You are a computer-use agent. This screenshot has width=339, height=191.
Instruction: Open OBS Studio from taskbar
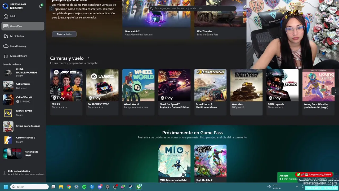115,187
